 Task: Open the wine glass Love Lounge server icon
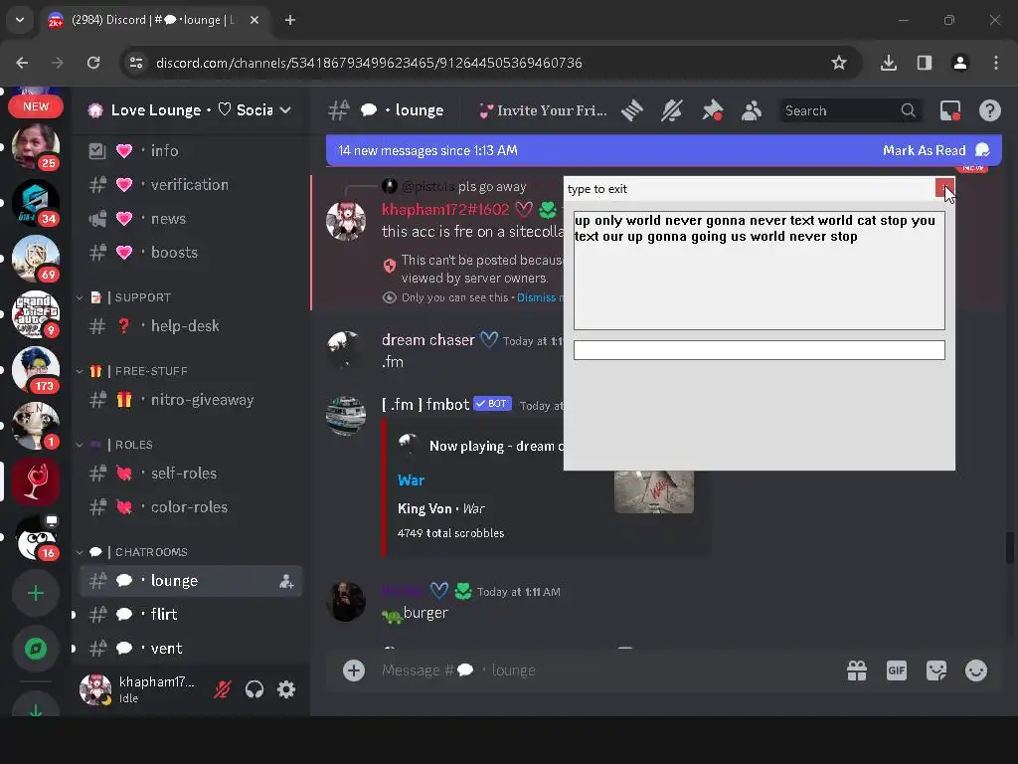36,481
